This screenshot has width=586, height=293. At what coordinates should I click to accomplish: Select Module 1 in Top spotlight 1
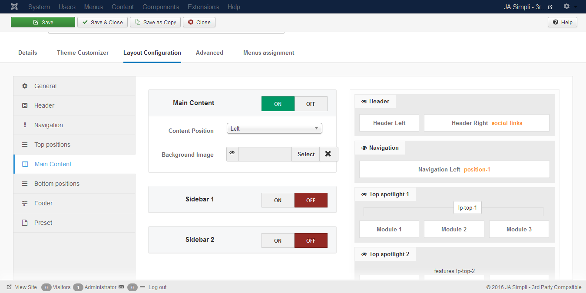[x=389, y=229]
